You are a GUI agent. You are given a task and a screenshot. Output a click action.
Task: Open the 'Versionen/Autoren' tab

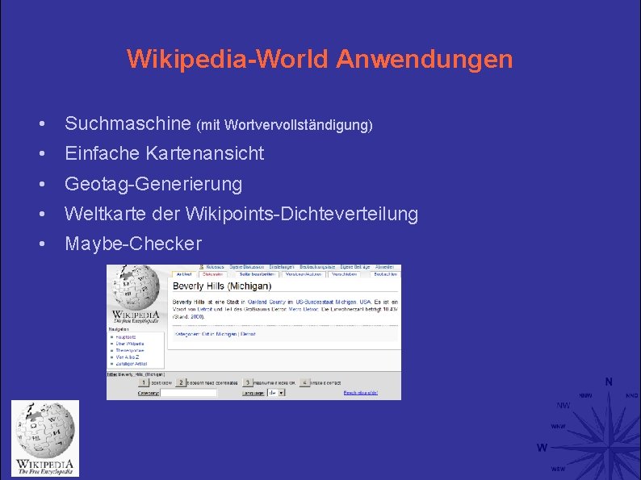click(x=304, y=274)
